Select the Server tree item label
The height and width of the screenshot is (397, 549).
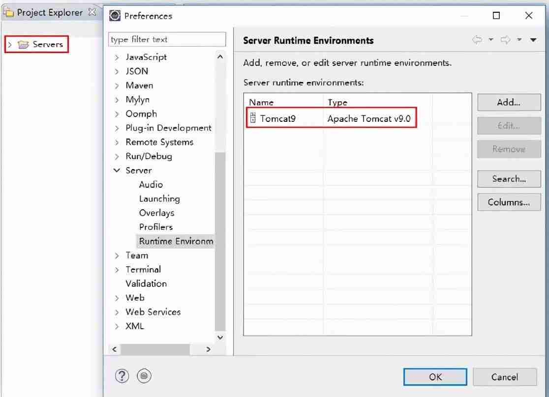point(139,170)
